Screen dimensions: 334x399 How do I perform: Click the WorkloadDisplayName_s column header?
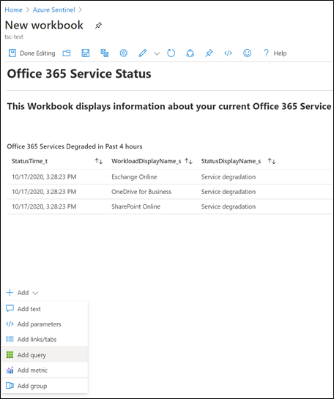coord(146,161)
